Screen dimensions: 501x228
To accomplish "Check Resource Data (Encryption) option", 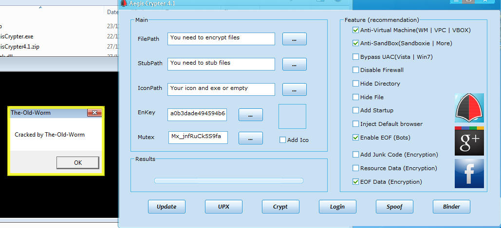I will point(355,168).
